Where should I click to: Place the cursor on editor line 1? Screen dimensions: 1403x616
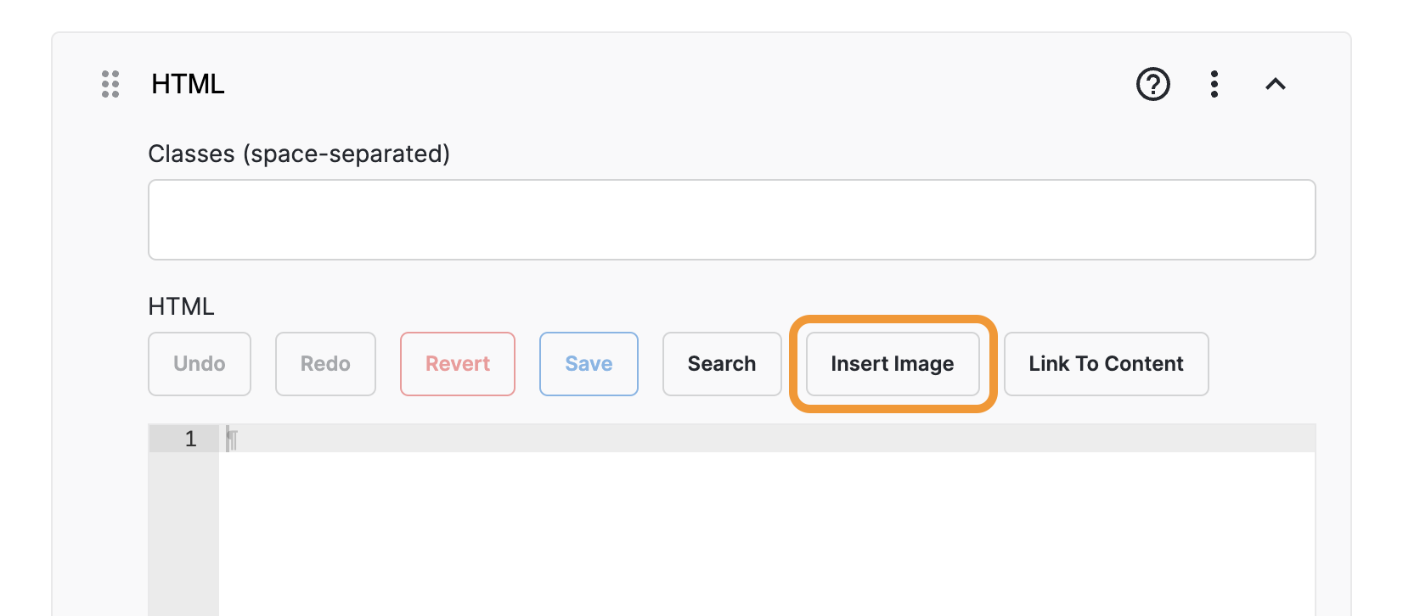(x=764, y=439)
